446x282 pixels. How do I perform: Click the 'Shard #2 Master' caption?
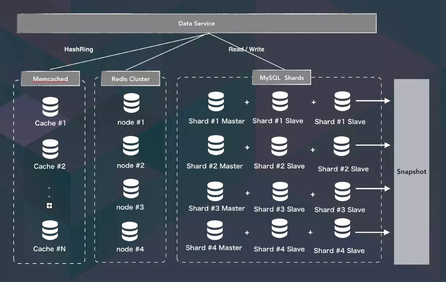click(x=215, y=166)
